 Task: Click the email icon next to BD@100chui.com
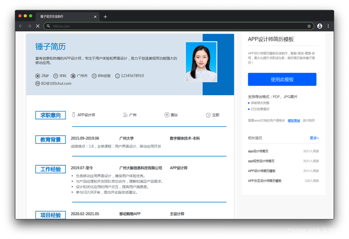[38, 83]
